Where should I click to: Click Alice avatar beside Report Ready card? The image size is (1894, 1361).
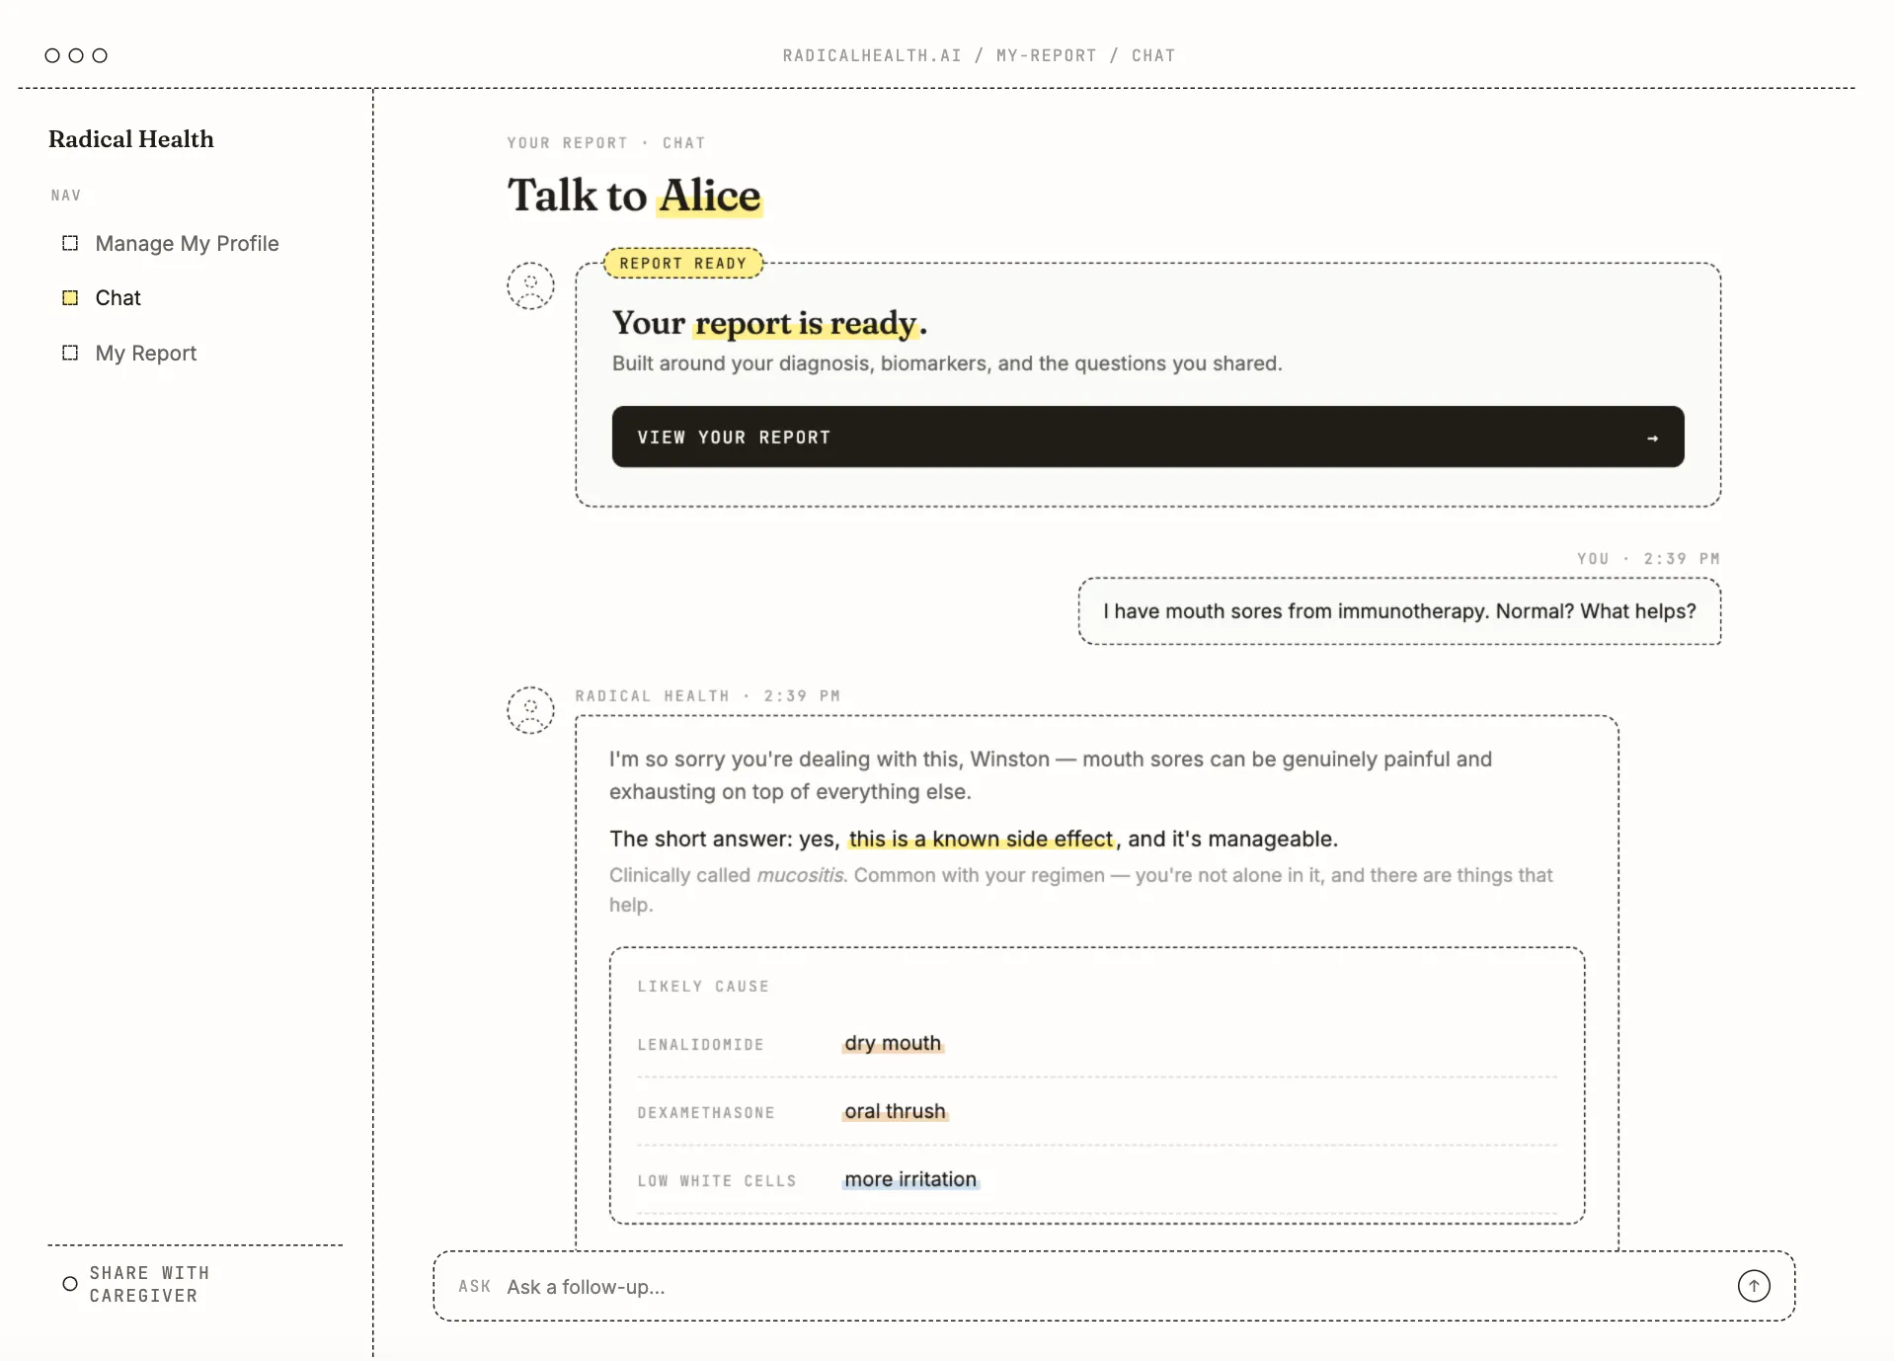tap(530, 285)
